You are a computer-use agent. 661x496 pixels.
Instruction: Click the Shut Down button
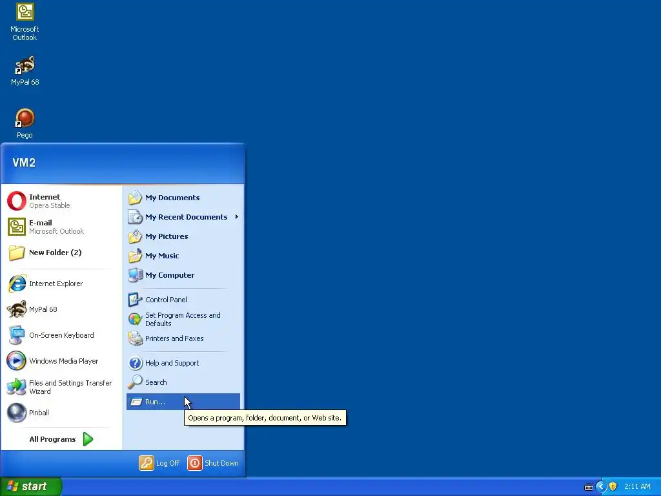coord(213,462)
